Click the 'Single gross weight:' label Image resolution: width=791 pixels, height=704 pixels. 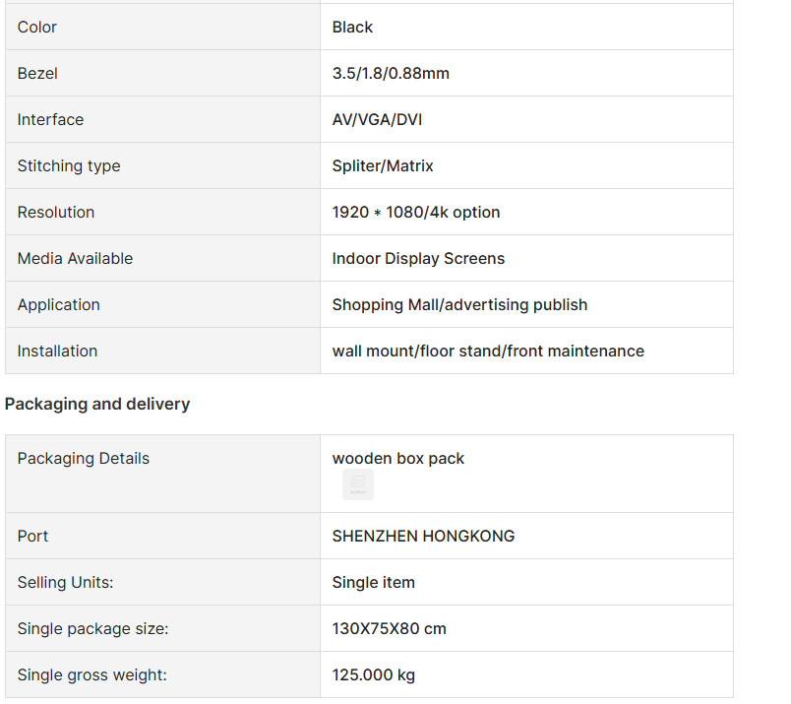coord(91,674)
